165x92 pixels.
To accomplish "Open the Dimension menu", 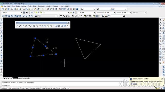I will click(41, 6).
